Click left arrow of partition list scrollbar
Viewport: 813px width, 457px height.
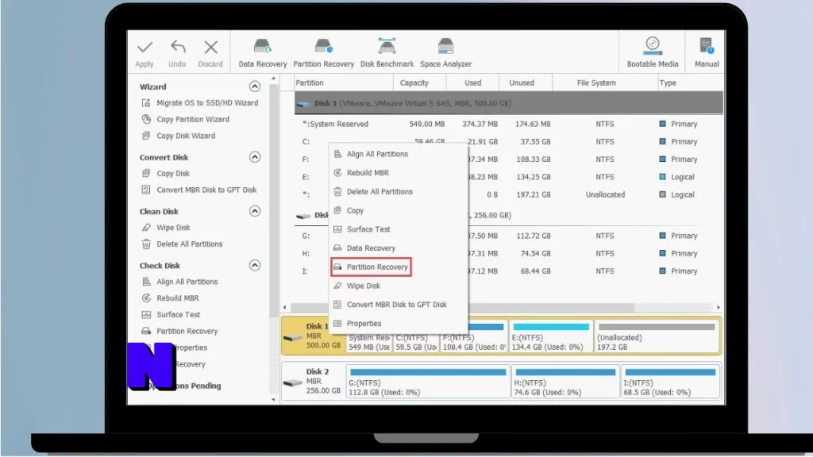[x=285, y=307]
